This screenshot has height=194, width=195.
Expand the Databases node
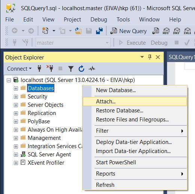click(16, 88)
